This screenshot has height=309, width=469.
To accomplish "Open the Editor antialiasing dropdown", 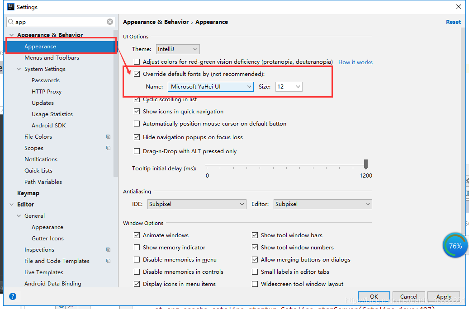I will click(x=322, y=204).
